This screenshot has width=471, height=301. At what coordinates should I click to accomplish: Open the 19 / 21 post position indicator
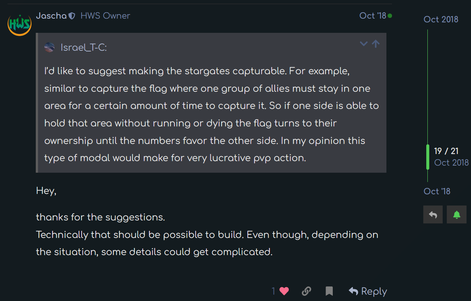pyautogui.click(x=446, y=151)
